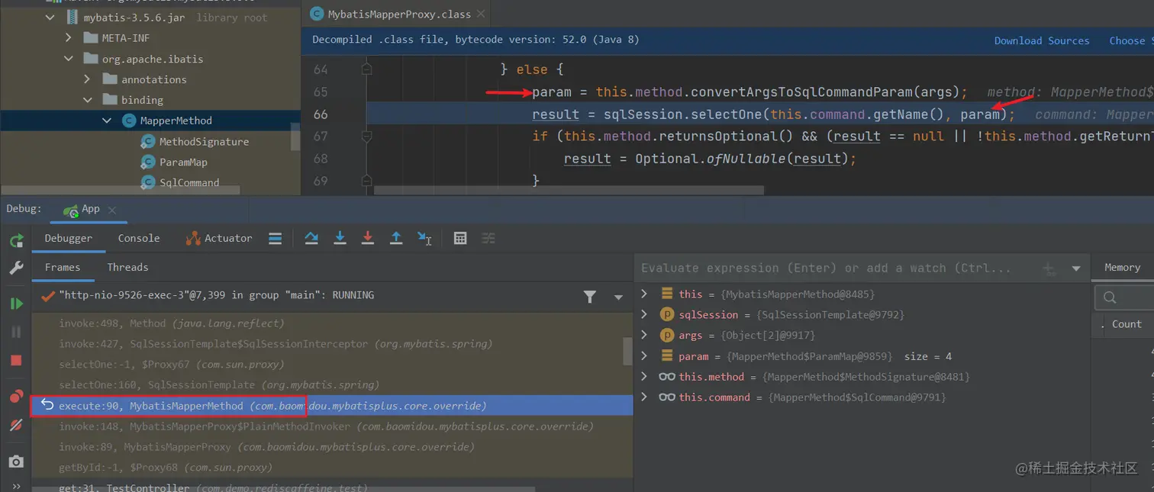Select frame selectOne:160, SqlSessionTemplate
Screen dimensions: 1154x492
332,385
